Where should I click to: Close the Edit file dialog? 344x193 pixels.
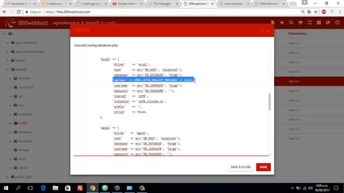(268, 31)
